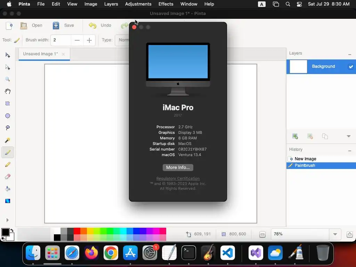Open the View menu
Viewport: 356px width, 267px height.
[72, 4]
